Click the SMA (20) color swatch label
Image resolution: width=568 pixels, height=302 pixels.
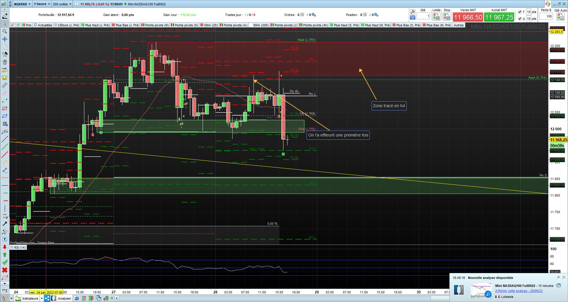tap(209, 25)
